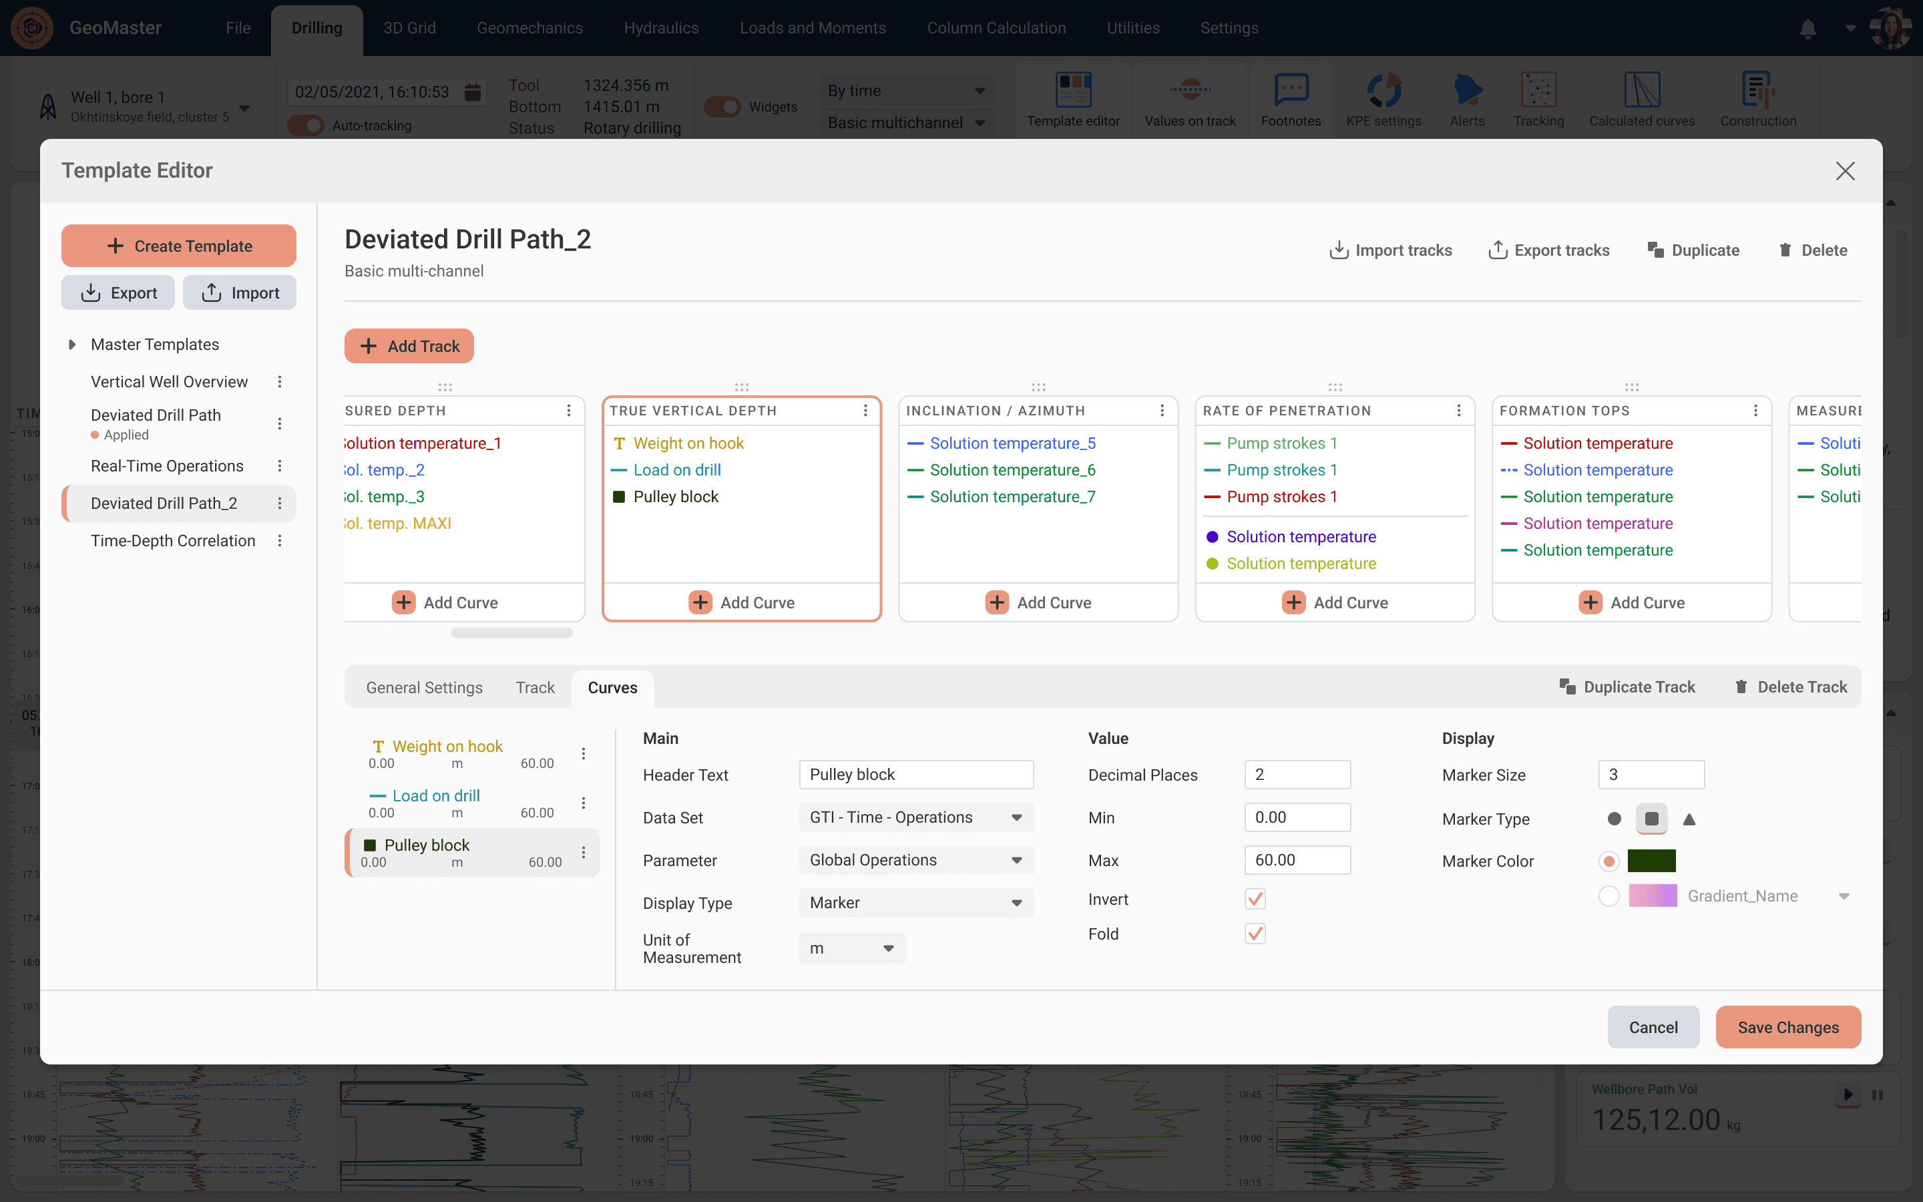Click the Import tracks icon

pos(1339,250)
